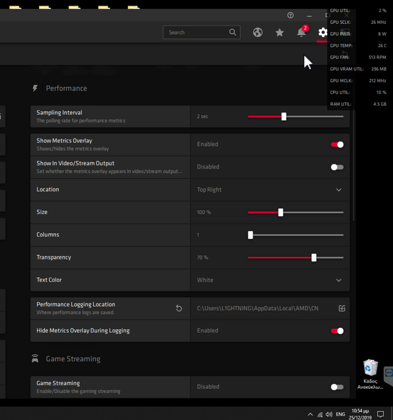
Task: Click the GPU VRAM UTIL overlay metric
Action: pos(358,69)
